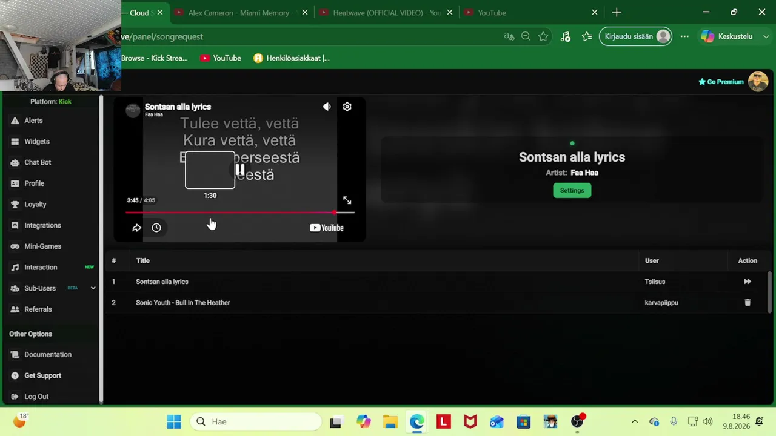Click the translate page icon
The width and height of the screenshot is (776, 436).
click(509, 36)
